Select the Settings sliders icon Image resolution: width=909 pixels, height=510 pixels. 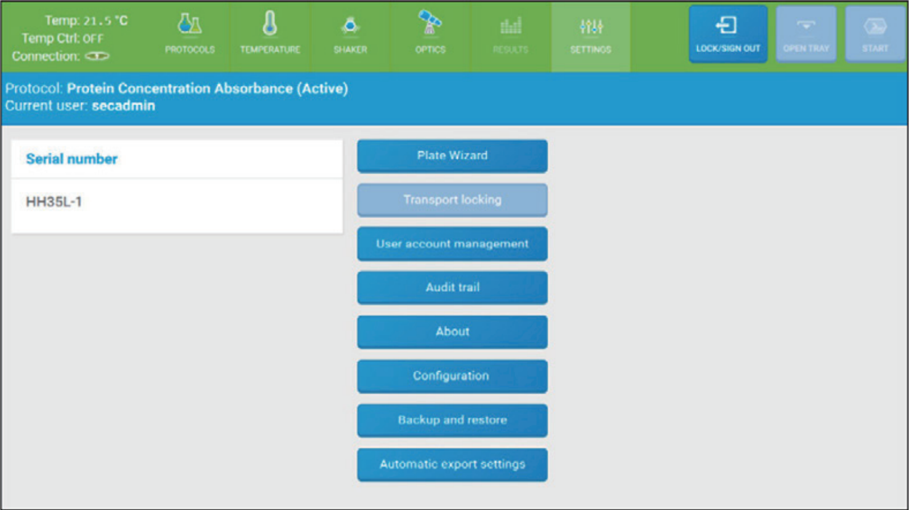click(590, 27)
